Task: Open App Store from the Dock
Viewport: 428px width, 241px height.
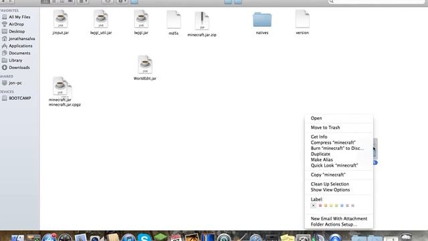Action: [49, 237]
